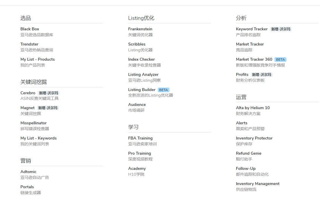
Task: Open My List - Products
Action: pos(37,60)
